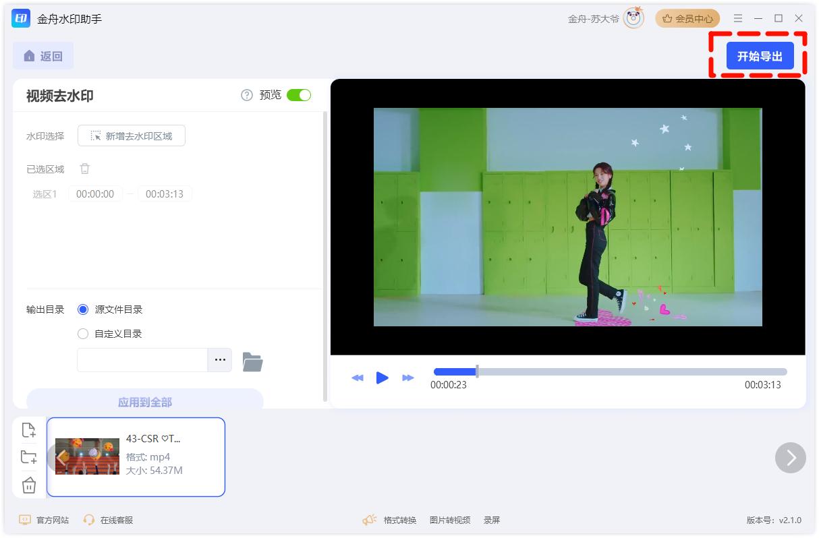819x538 pixels.
Task: Open 图片转视频 tool
Action: tap(449, 520)
